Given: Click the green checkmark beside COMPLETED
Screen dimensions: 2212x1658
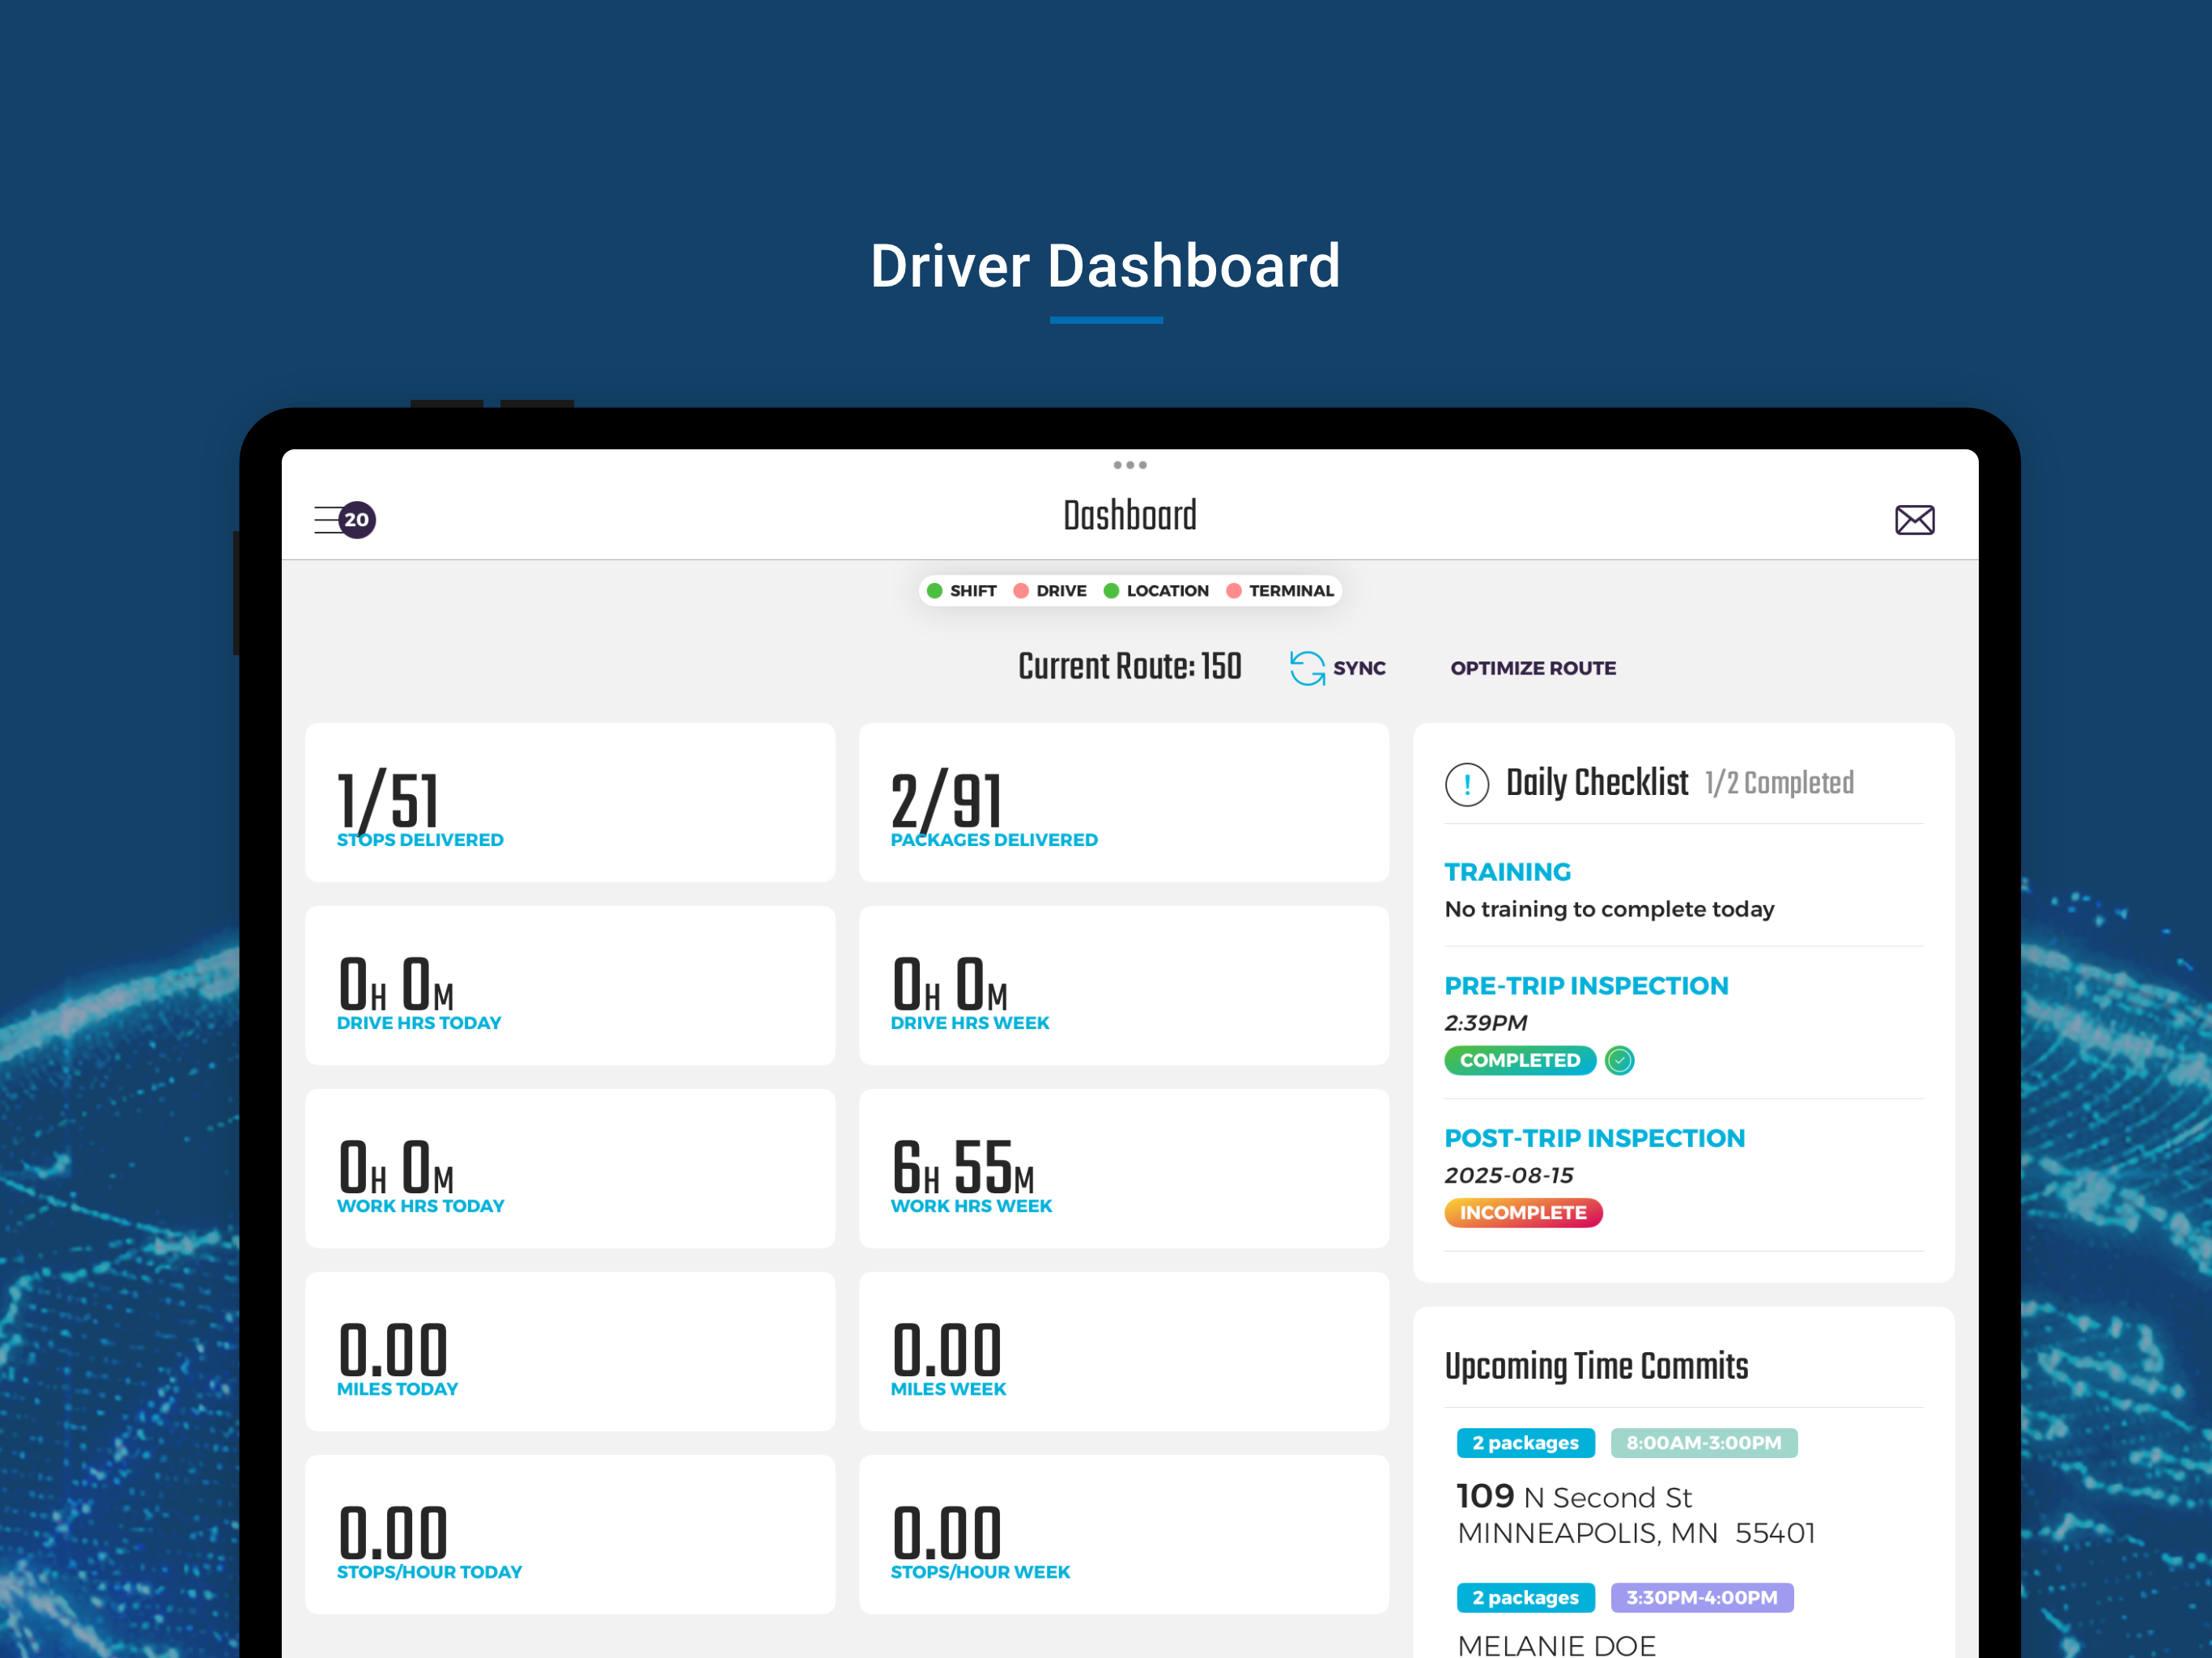Looking at the screenshot, I should click(x=1620, y=1060).
